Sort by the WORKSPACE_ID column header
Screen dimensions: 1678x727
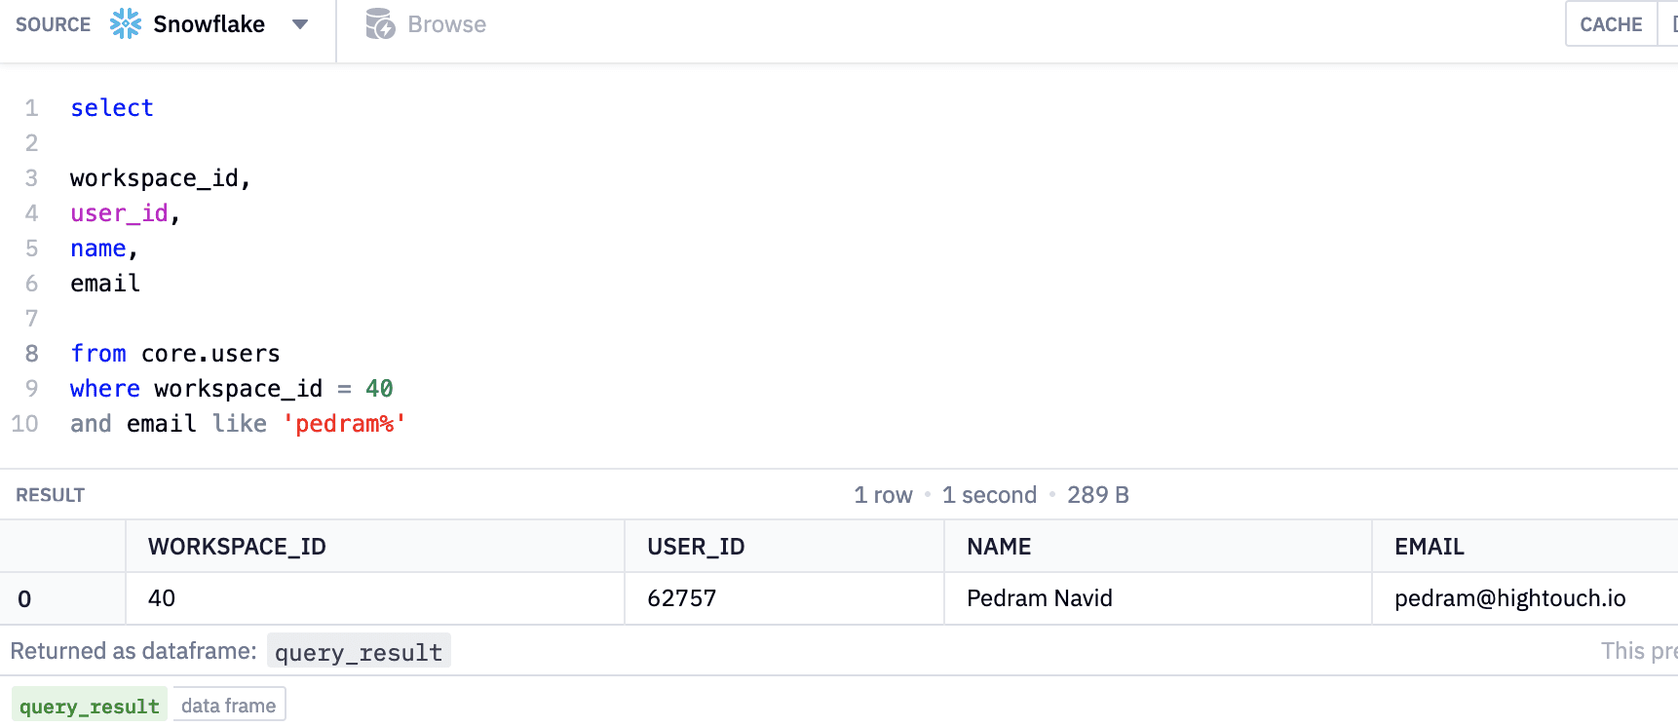pyautogui.click(x=237, y=547)
